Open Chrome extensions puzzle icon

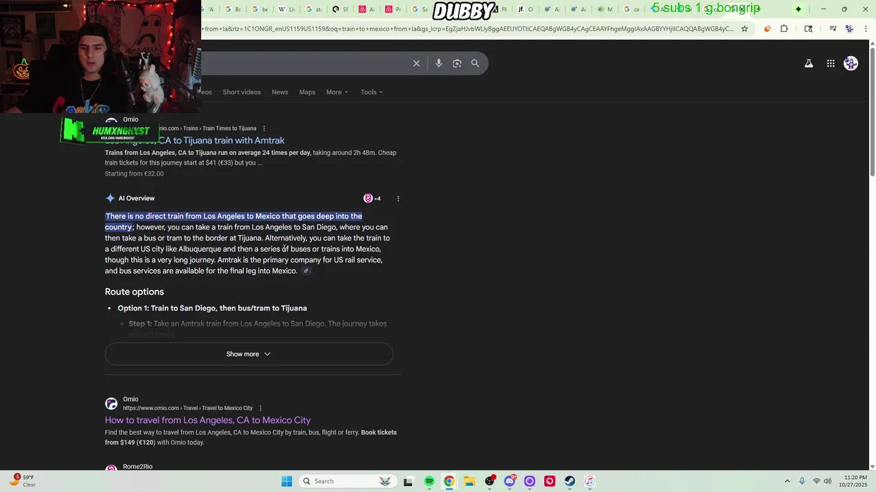(x=784, y=29)
